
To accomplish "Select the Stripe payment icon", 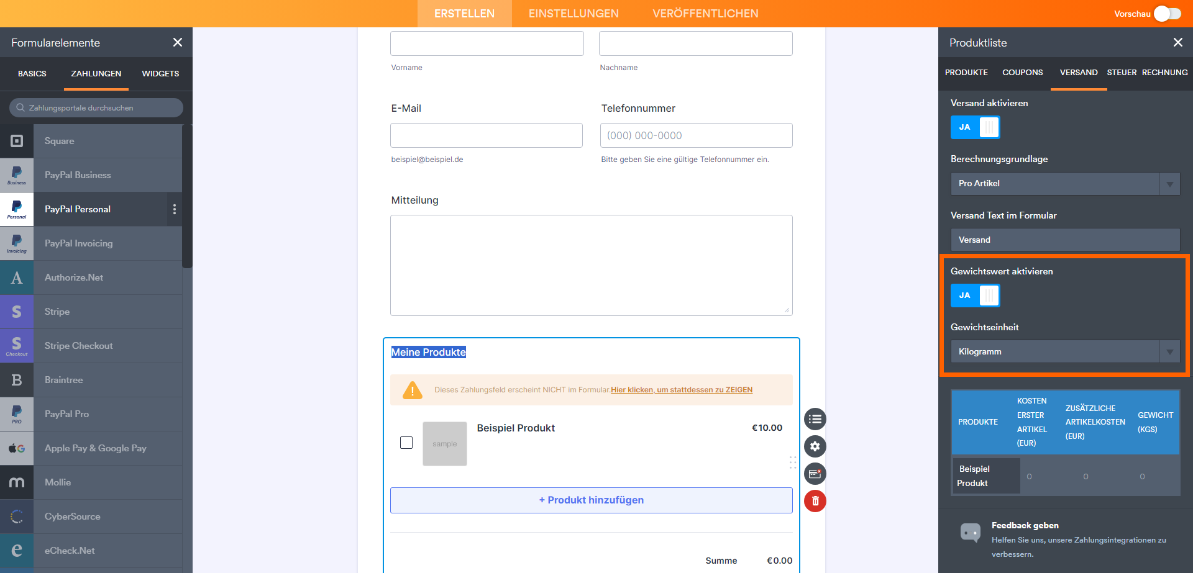I will (x=17, y=312).
